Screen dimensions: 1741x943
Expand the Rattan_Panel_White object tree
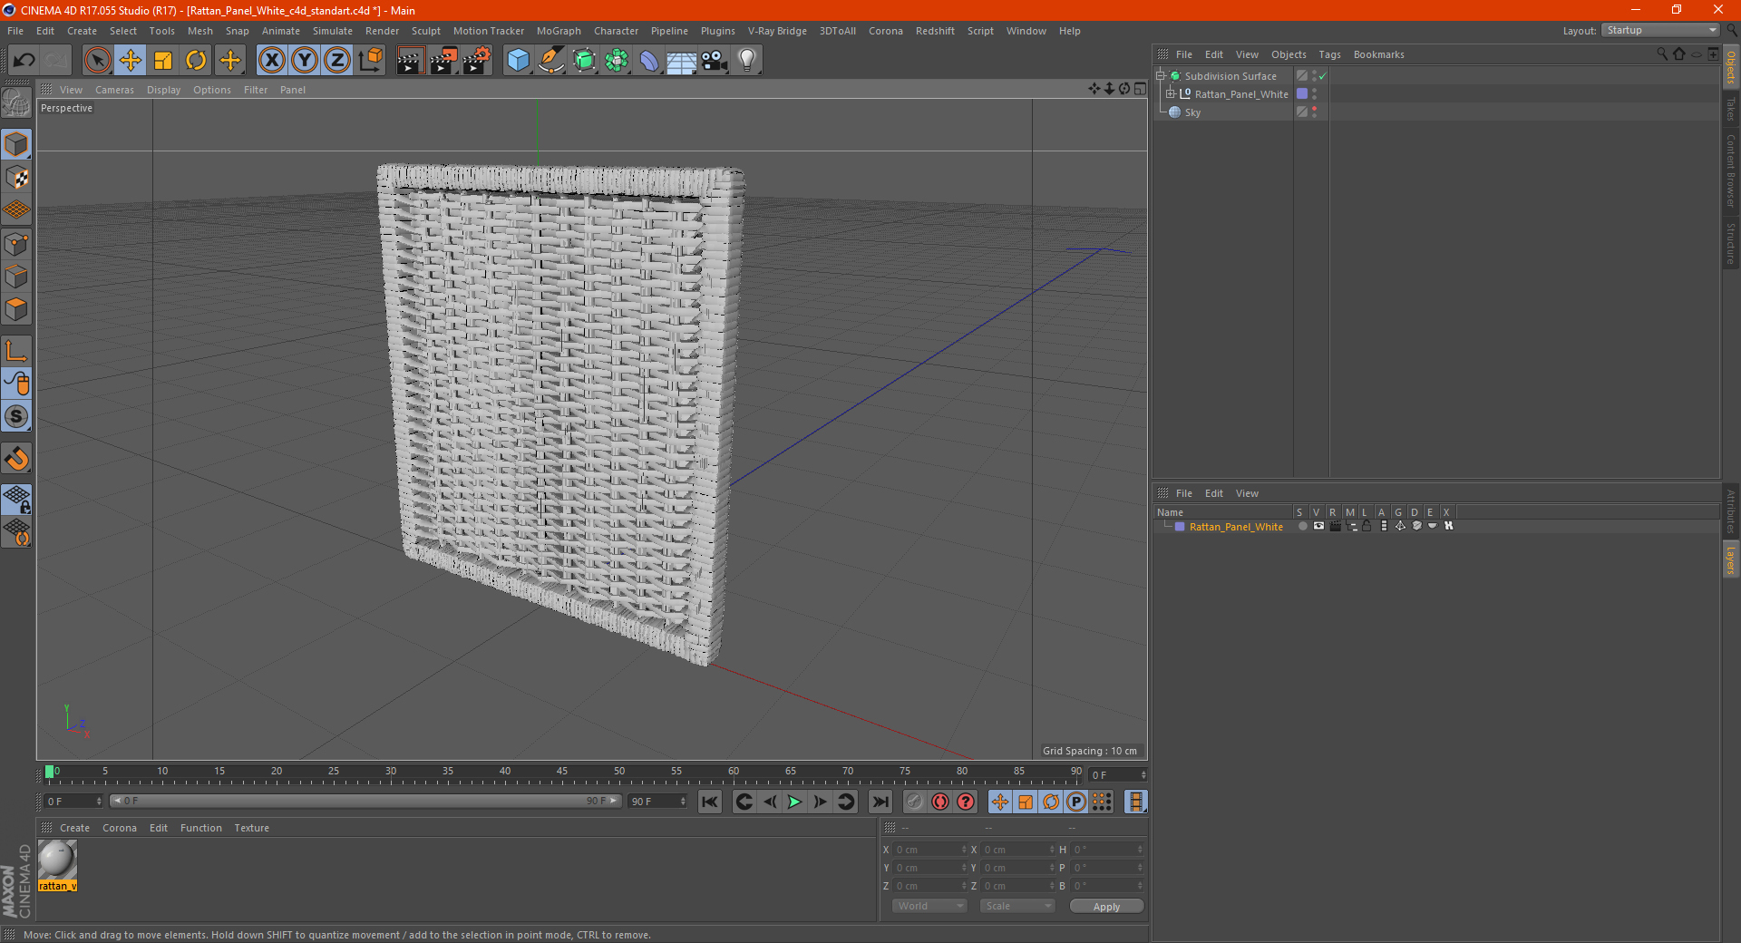(1171, 94)
